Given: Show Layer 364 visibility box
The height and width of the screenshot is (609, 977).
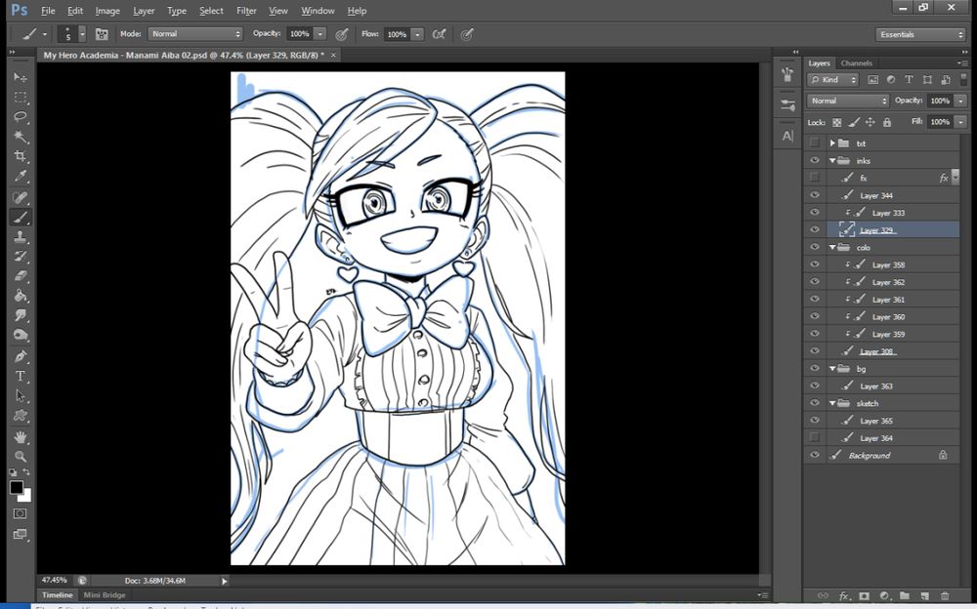Looking at the screenshot, I should pyautogui.click(x=815, y=438).
